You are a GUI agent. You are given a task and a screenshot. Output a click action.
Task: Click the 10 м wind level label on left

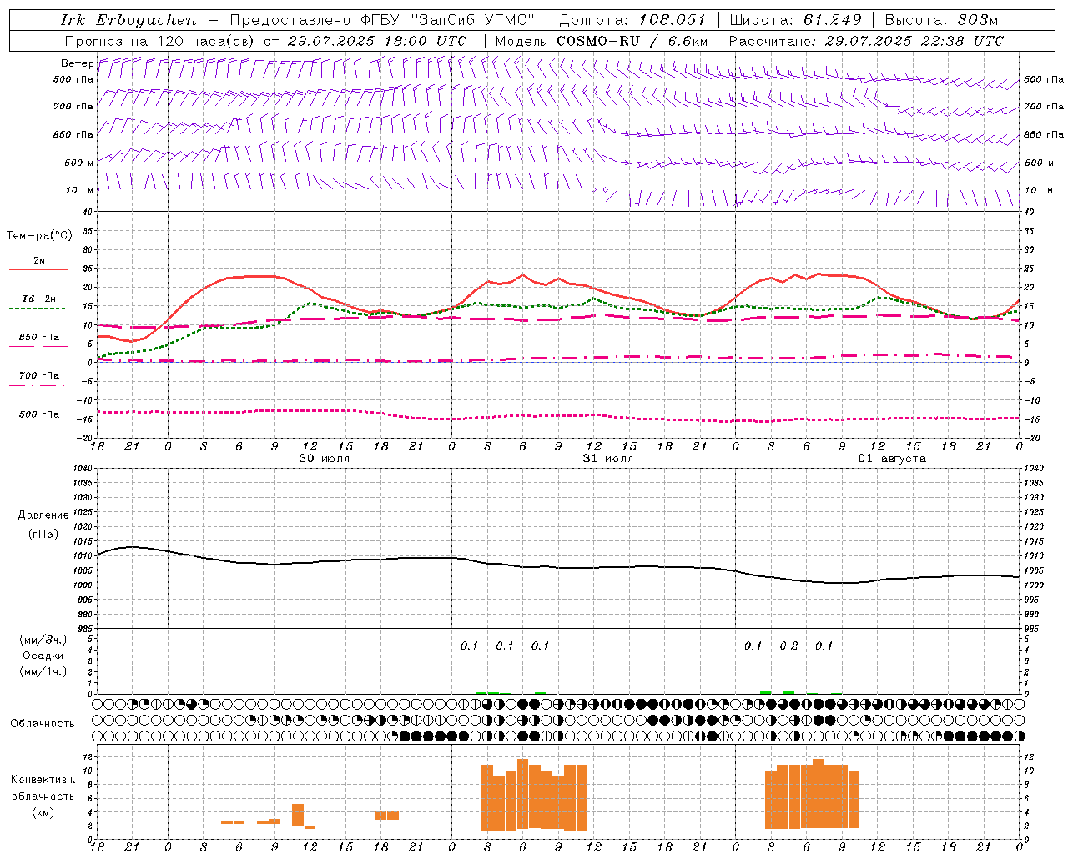(79, 190)
